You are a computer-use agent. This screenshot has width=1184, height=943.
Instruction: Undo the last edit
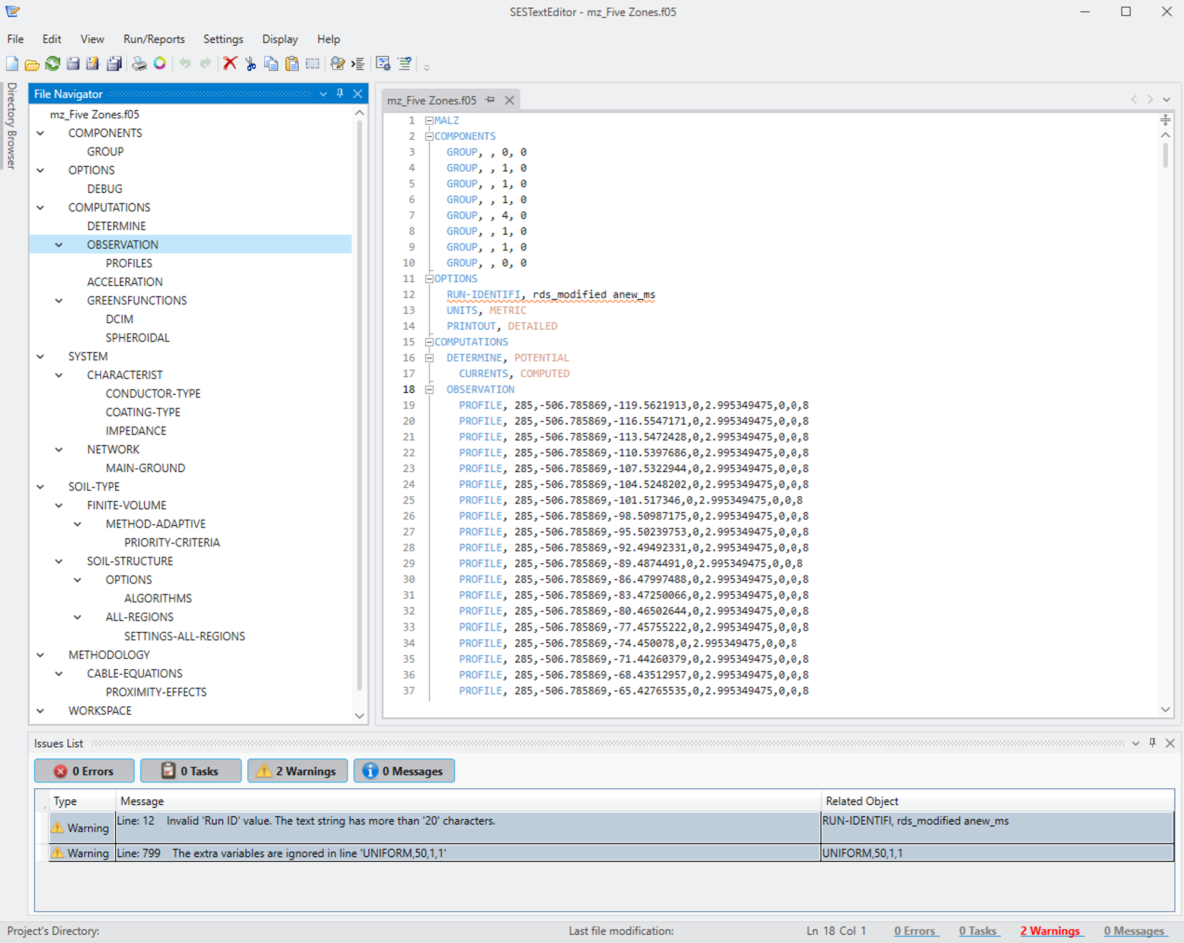[x=185, y=63]
